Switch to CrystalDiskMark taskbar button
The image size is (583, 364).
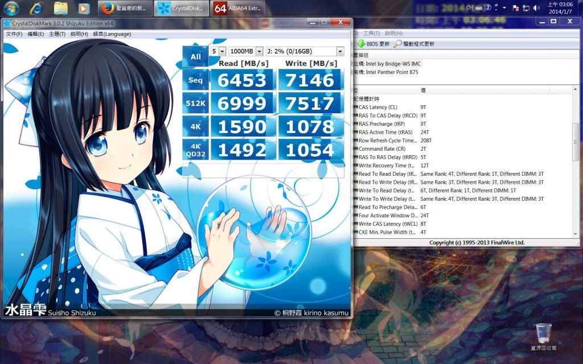click(x=182, y=8)
